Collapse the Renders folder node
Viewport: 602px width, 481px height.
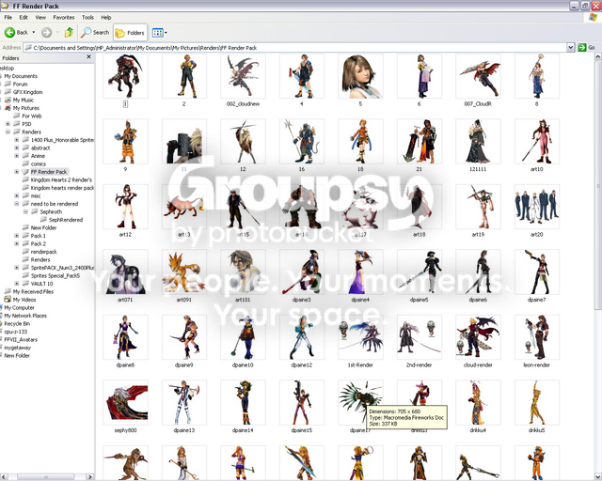pos(8,132)
